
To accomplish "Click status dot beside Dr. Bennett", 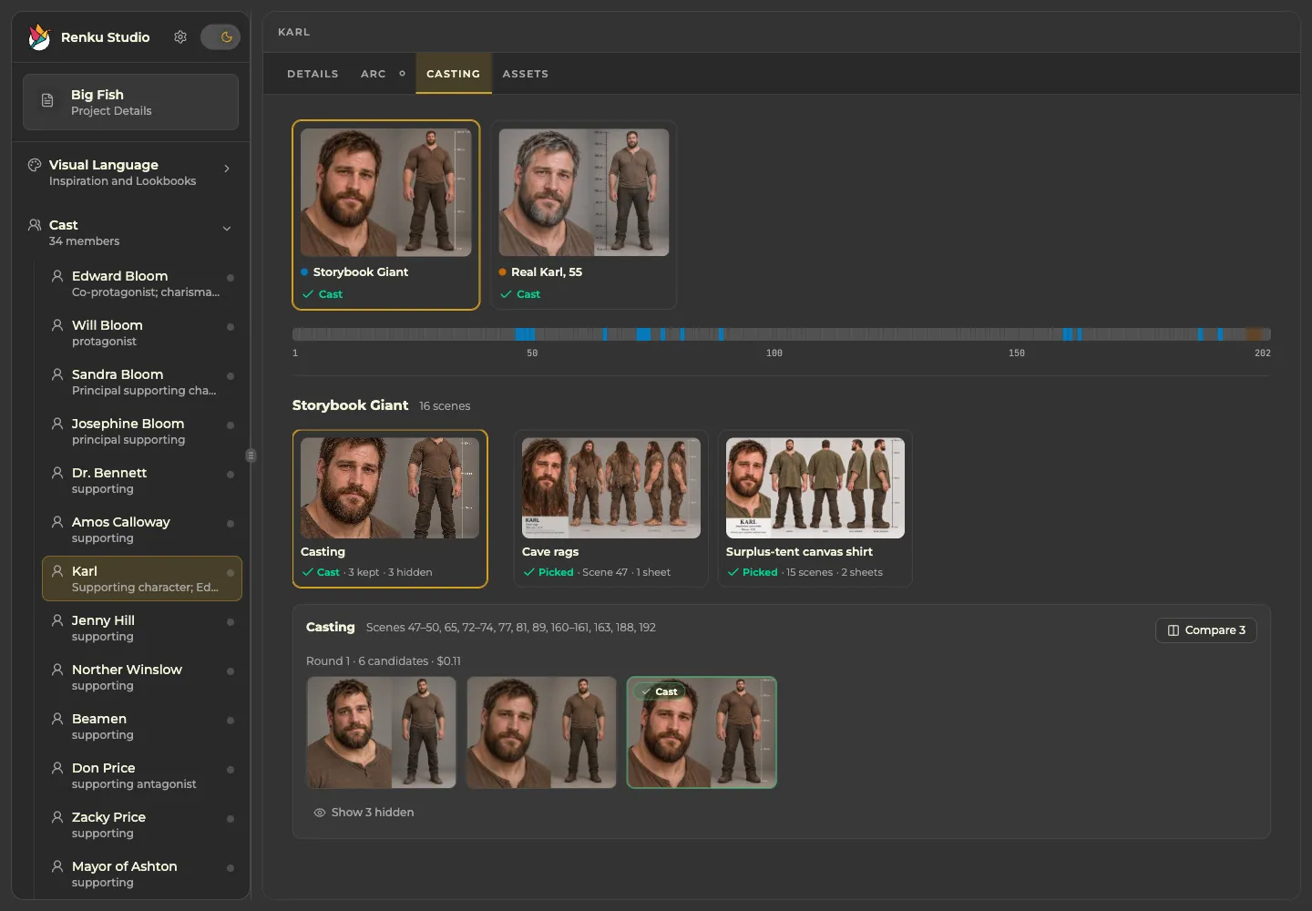I will point(231,475).
